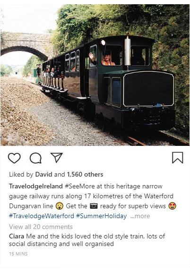
Task: Open comments via speech bubble icon
Action: [x=35, y=158]
